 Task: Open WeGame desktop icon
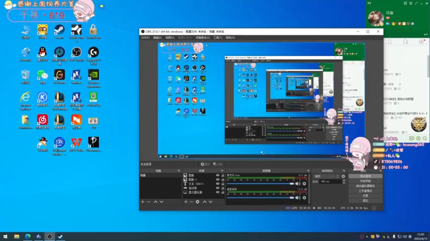tap(60, 77)
